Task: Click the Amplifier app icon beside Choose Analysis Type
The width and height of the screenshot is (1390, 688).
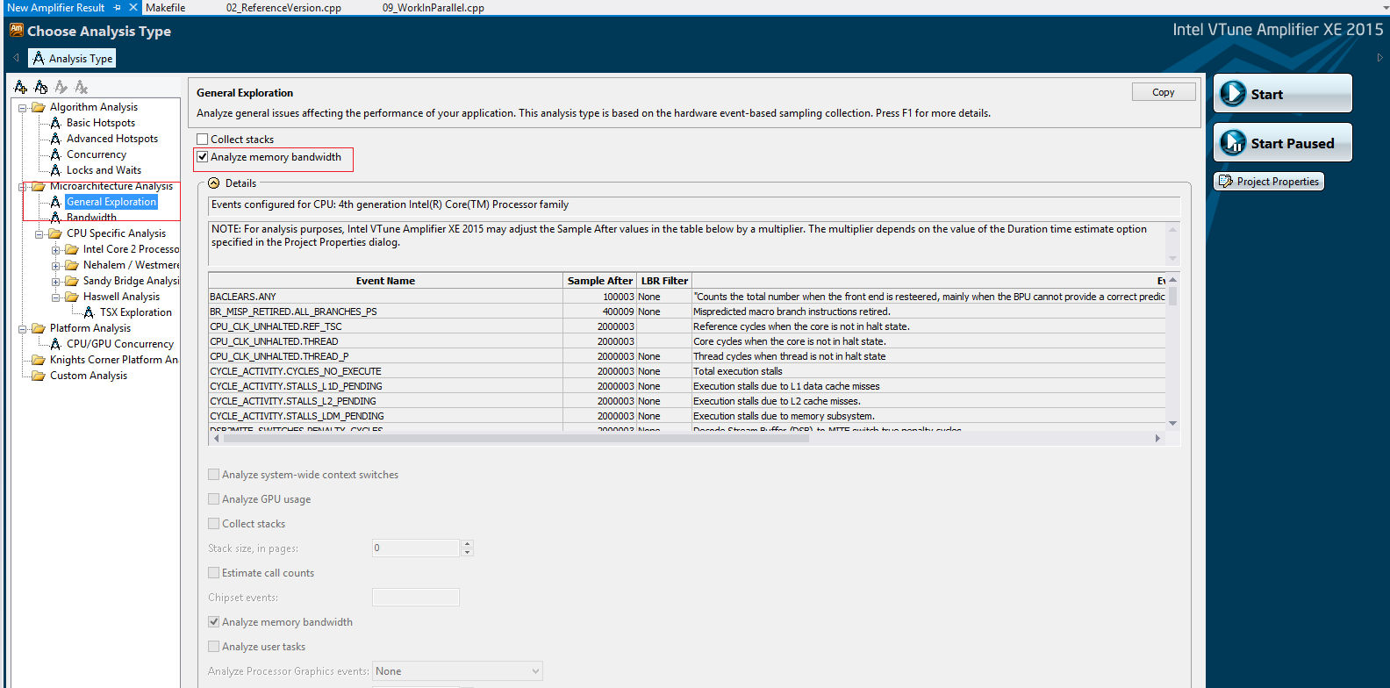Action: (16, 30)
